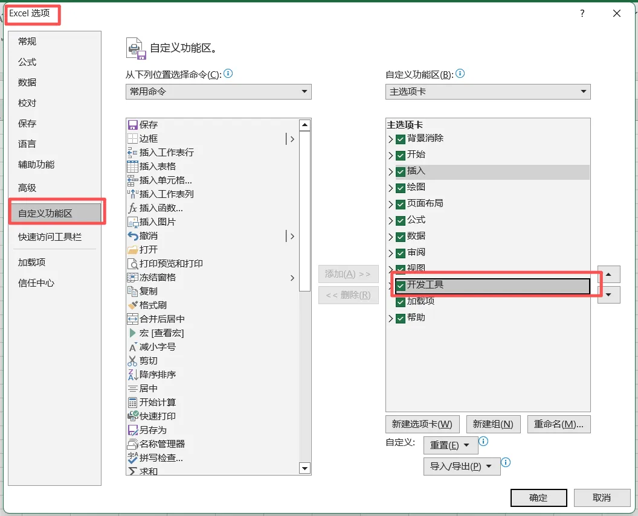Open the 加载项 options category in the left sidebar

[54, 263]
